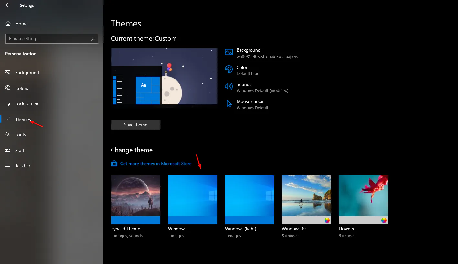Image resolution: width=458 pixels, height=264 pixels.
Task: Click the color wheel on Flowers theme
Action: [x=384, y=220]
